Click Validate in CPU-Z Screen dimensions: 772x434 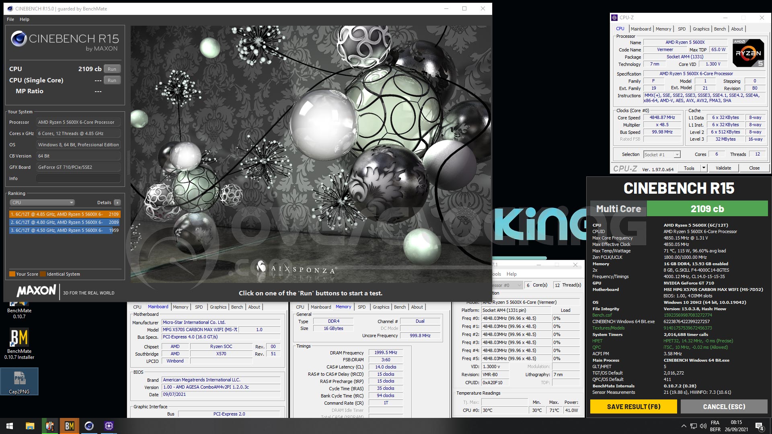coord(723,168)
